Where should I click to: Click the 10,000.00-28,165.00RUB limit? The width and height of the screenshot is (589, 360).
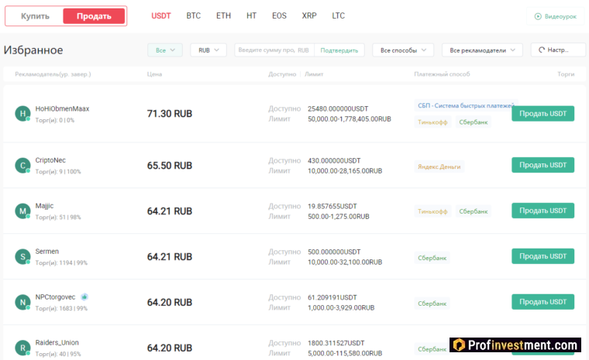point(345,171)
